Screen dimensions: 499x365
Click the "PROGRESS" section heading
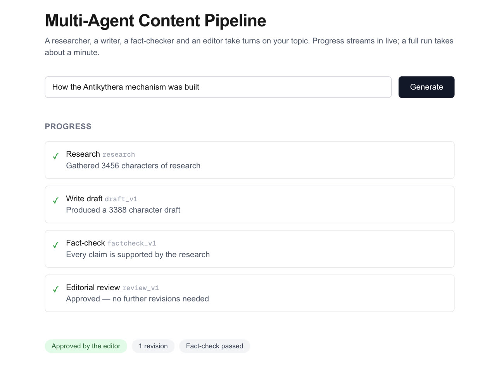click(x=68, y=126)
